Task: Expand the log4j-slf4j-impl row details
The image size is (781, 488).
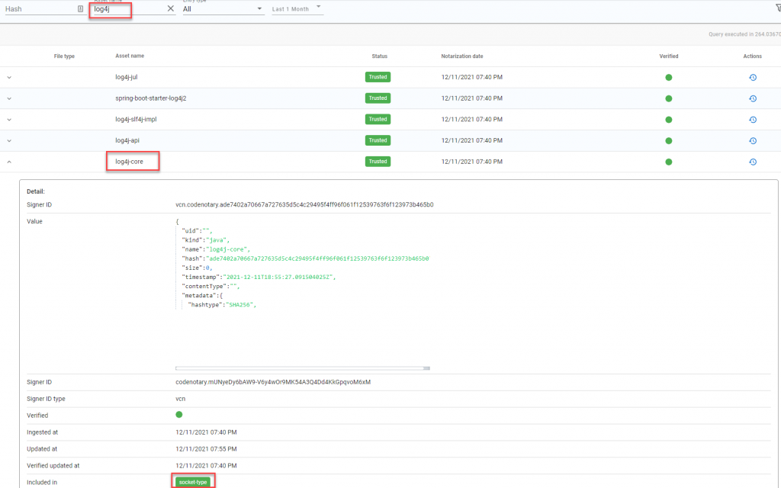Action: pyautogui.click(x=9, y=120)
